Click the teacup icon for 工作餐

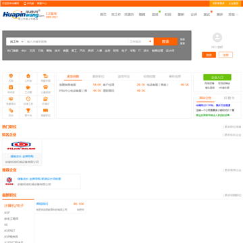28,87
